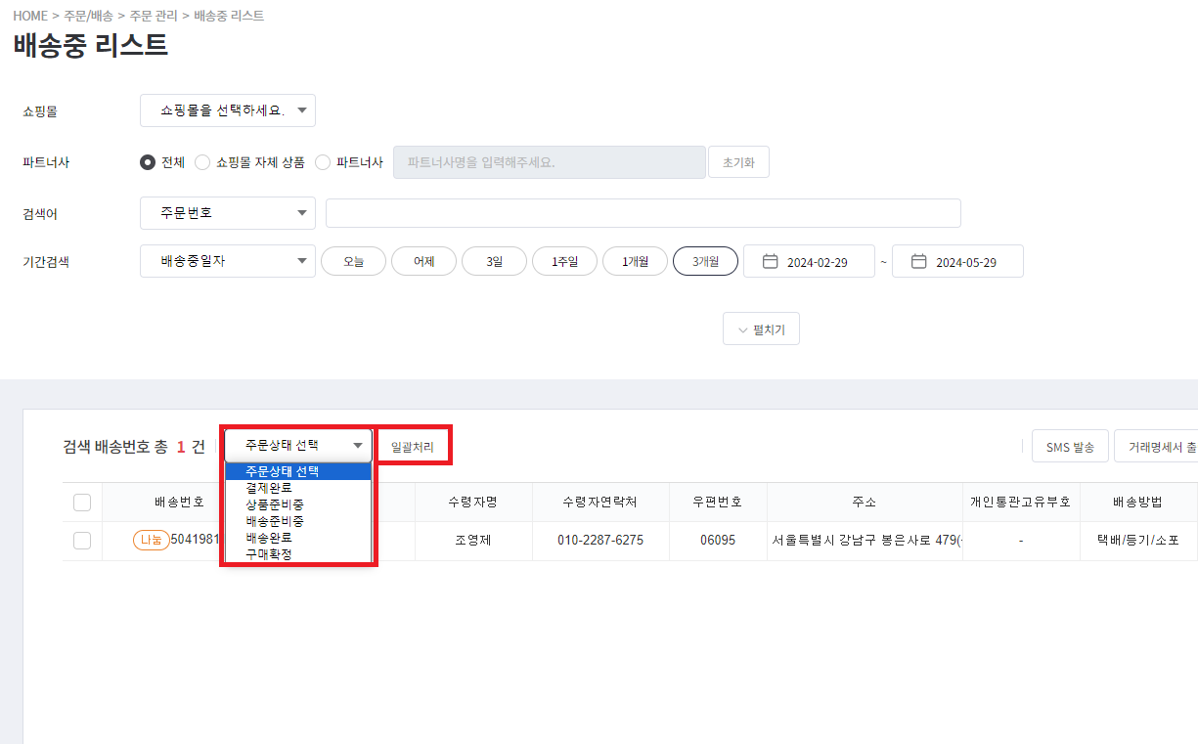Click the 검색어 text input field
Screen dimensions: 1198x744
(x=643, y=213)
